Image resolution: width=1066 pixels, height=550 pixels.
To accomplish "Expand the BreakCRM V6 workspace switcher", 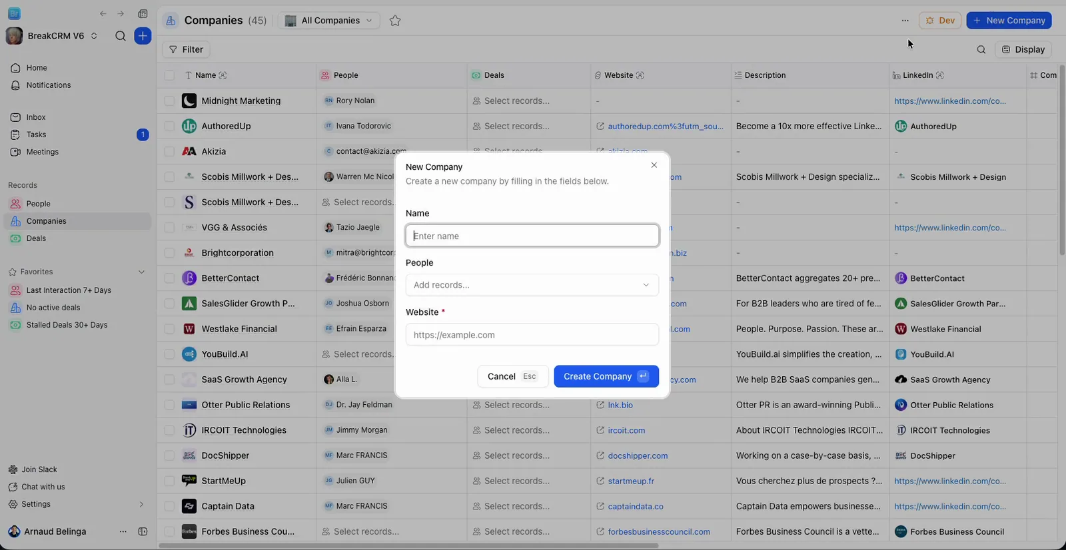I will 94,36.
